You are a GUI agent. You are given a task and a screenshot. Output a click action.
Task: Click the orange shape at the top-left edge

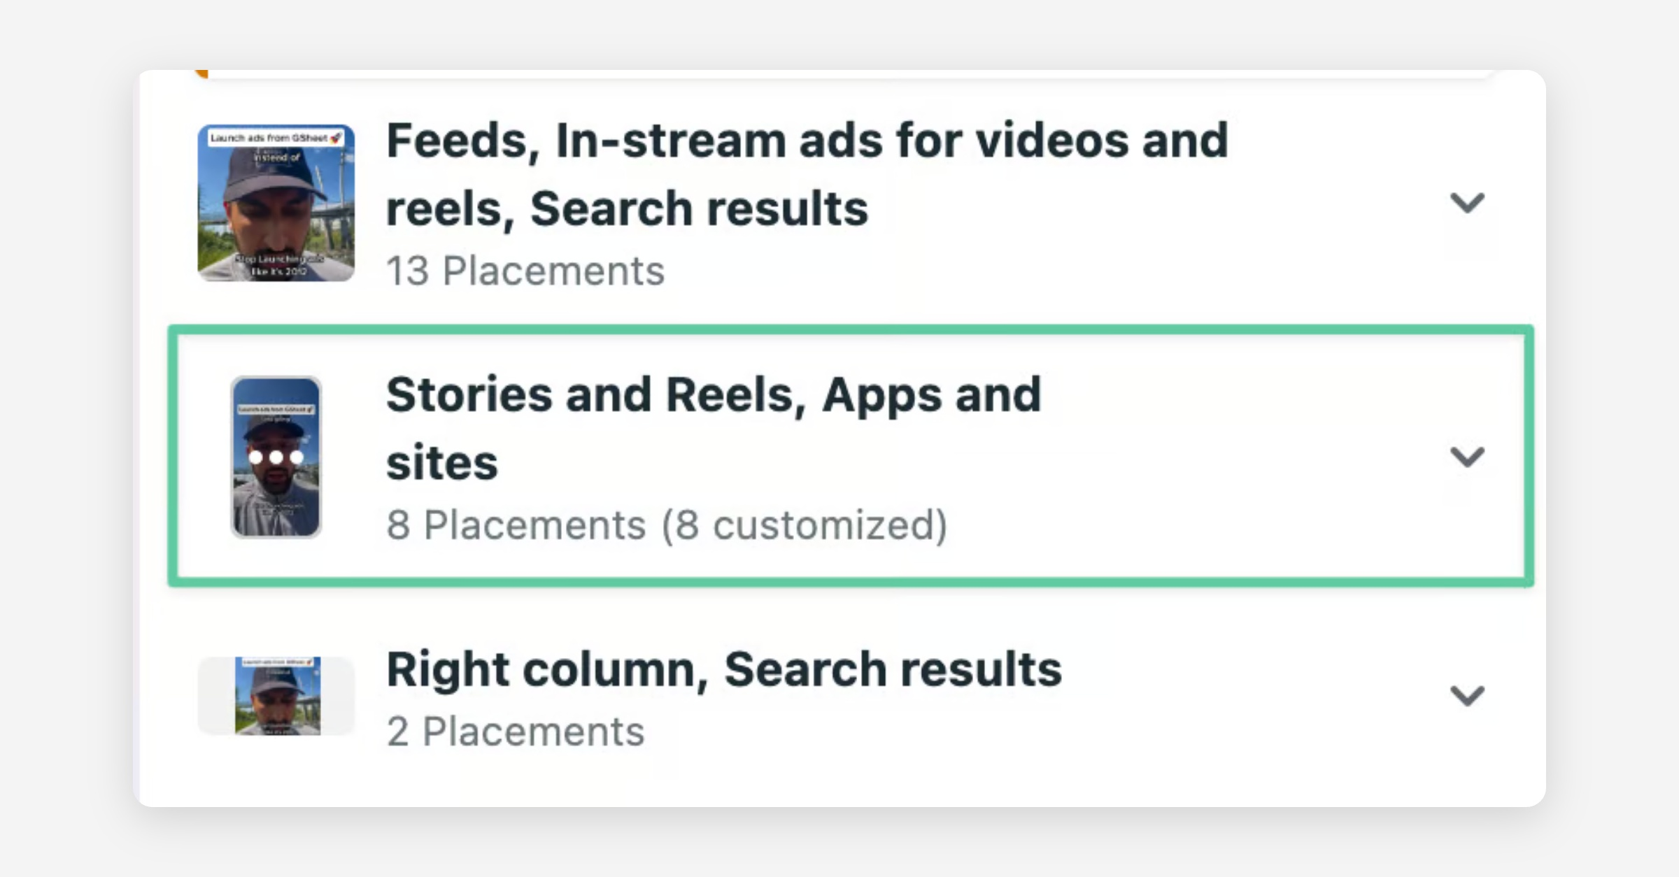coord(201,73)
